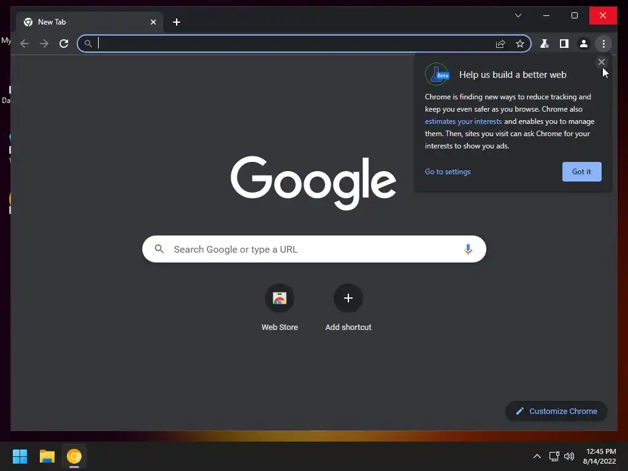628x471 pixels.
Task: Maximize the Chrome window
Action: tap(574, 15)
